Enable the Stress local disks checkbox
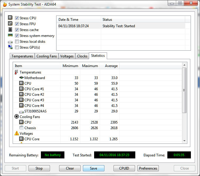 [x=17, y=42]
